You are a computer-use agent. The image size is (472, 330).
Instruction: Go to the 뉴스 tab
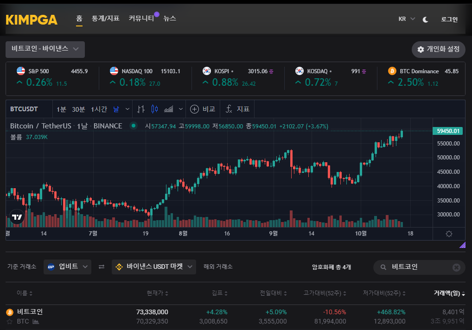click(x=170, y=19)
